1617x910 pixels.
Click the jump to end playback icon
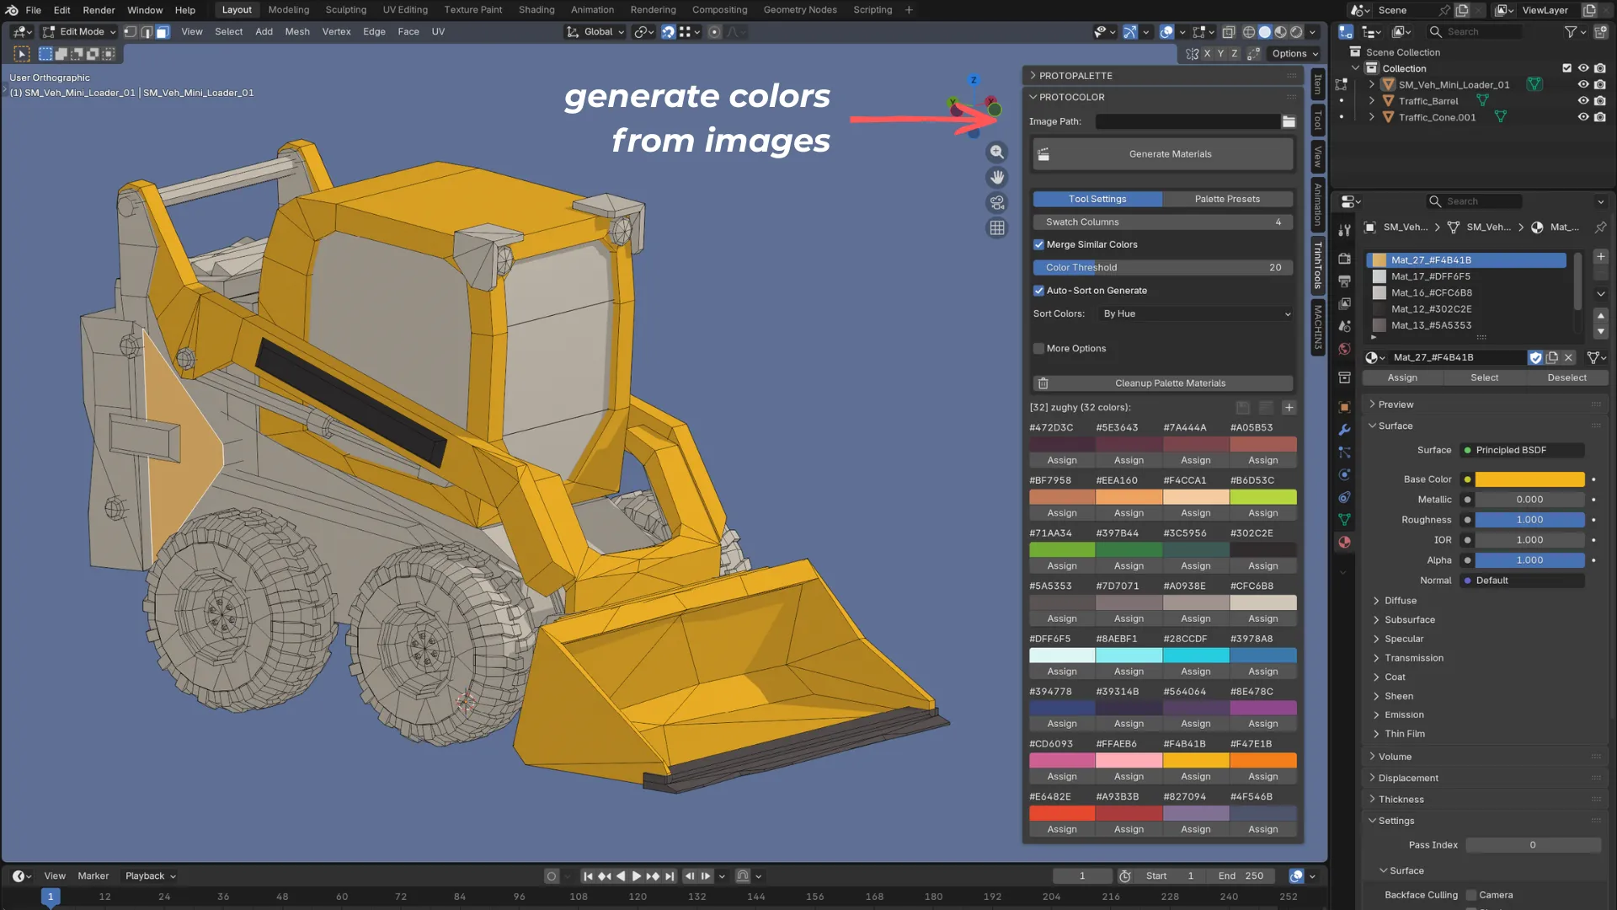pyautogui.click(x=670, y=876)
